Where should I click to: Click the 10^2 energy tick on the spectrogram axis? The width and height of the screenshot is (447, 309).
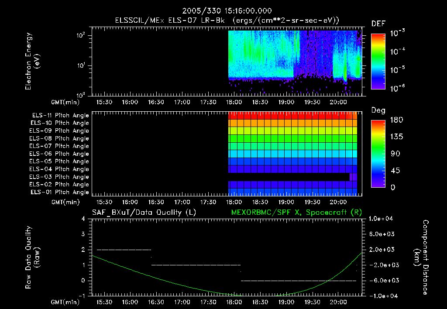coord(81,35)
